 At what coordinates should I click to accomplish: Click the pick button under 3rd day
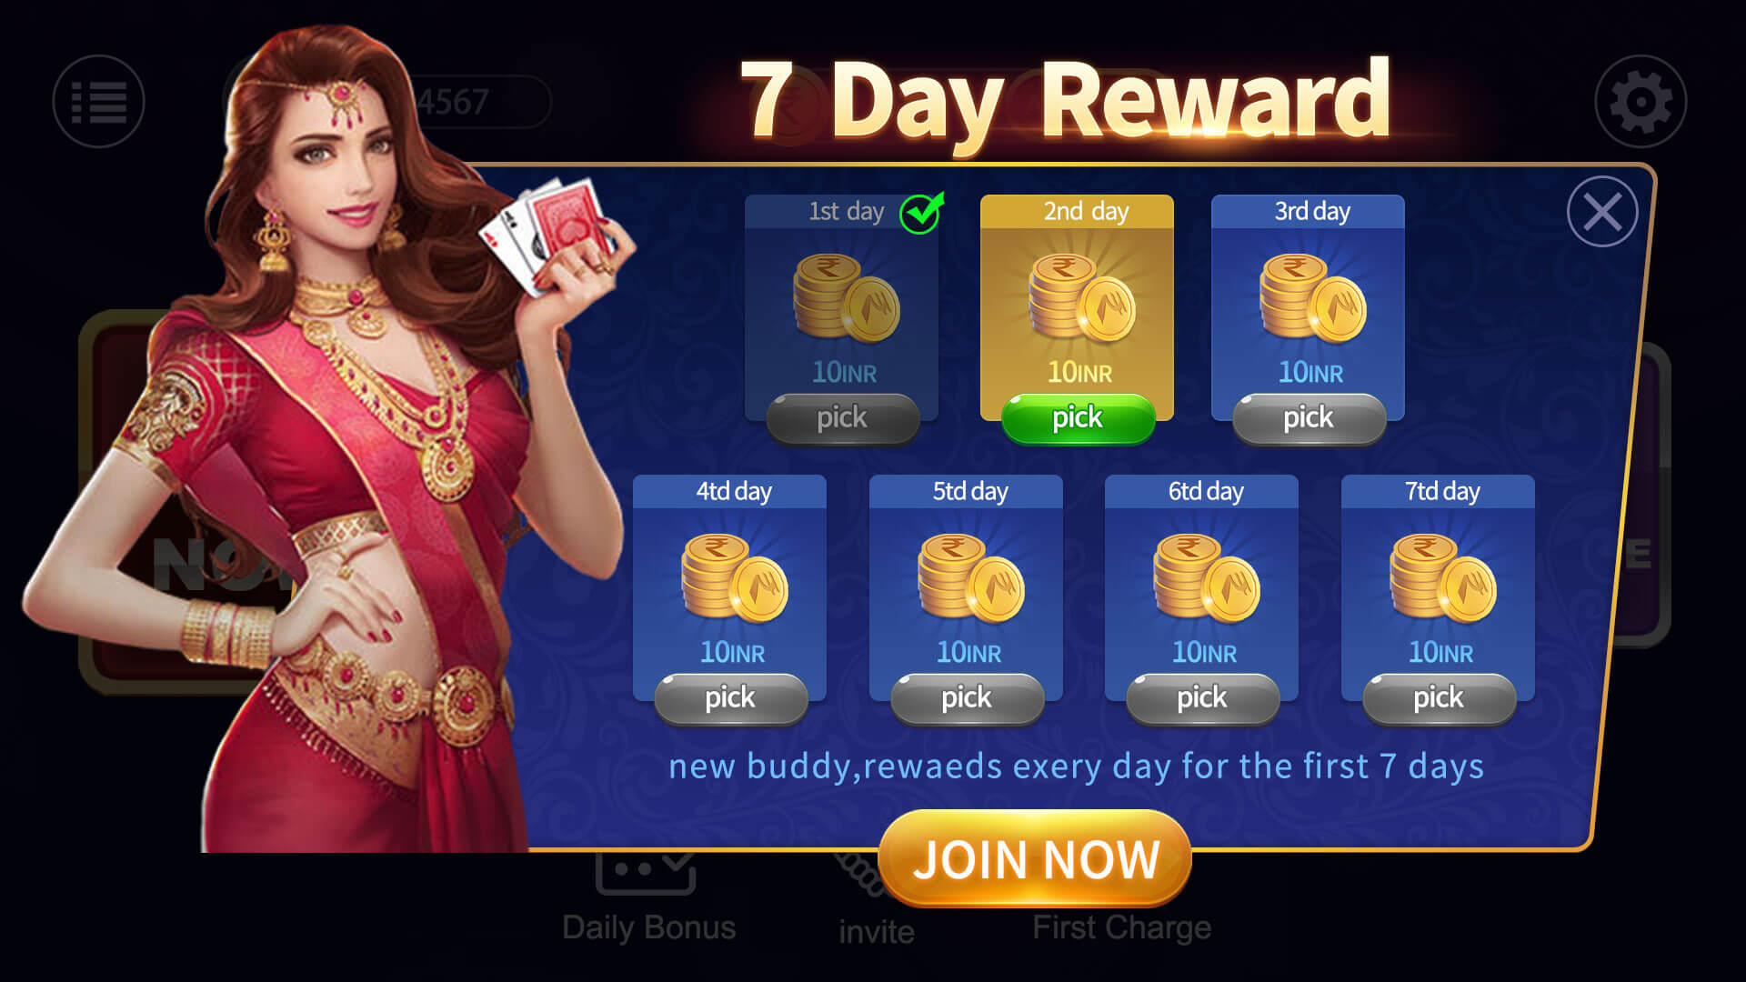1309,418
